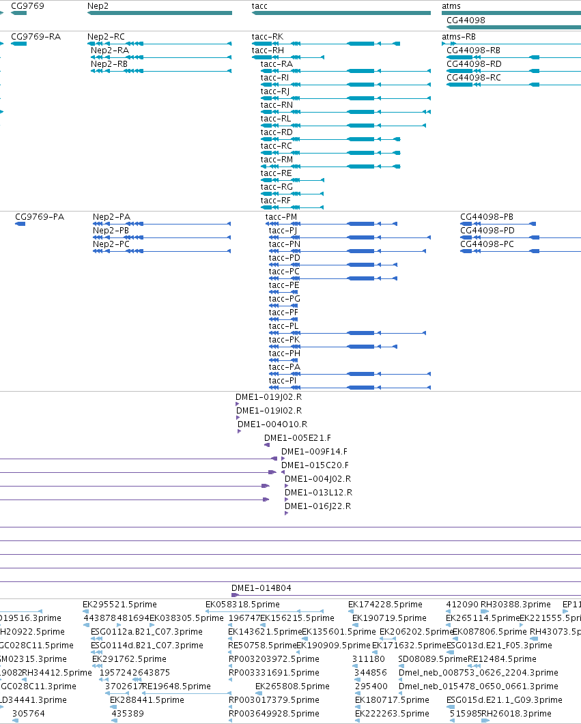Image resolution: width=581 pixels, height=724 pixels.
Task: Click EST ESG0112a.B21_C07.3prime
Action: 146,632
